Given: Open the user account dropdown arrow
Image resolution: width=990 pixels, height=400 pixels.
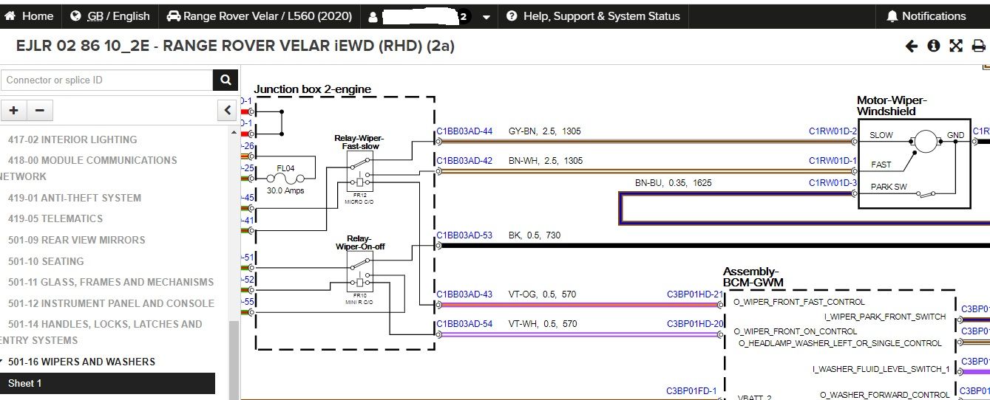Looking at the screenshot, I should (x=486, y=16).
